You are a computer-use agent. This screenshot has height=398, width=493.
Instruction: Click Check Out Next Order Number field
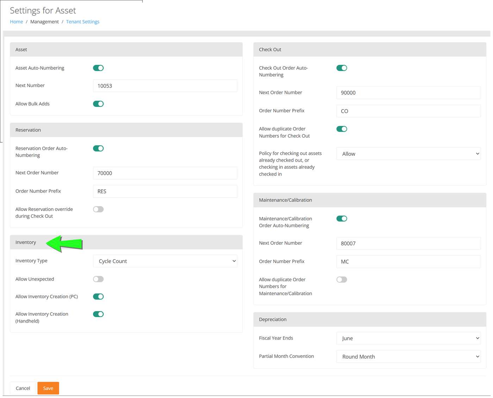pos(408,93)
